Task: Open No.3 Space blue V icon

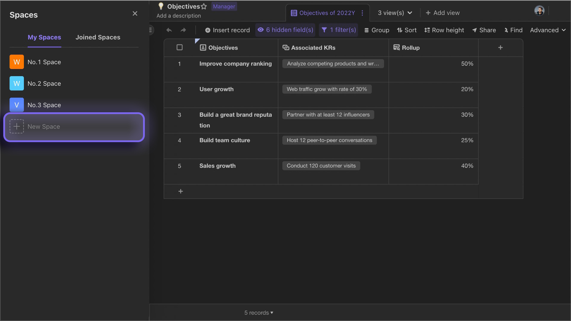Action: click(17, 105)
